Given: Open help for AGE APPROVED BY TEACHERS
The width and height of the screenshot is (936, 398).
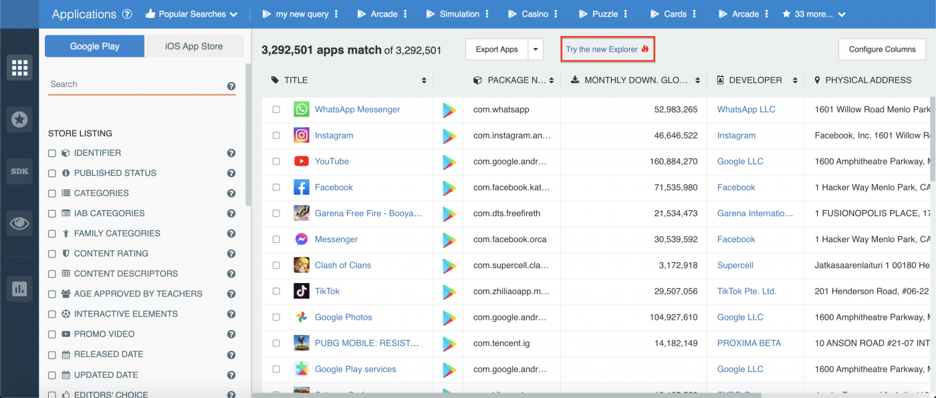Looking at the screenshot, I should click(x=231, y=294).
